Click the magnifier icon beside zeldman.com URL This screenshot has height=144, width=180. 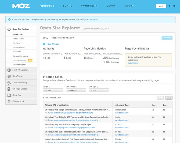[46, 113]
